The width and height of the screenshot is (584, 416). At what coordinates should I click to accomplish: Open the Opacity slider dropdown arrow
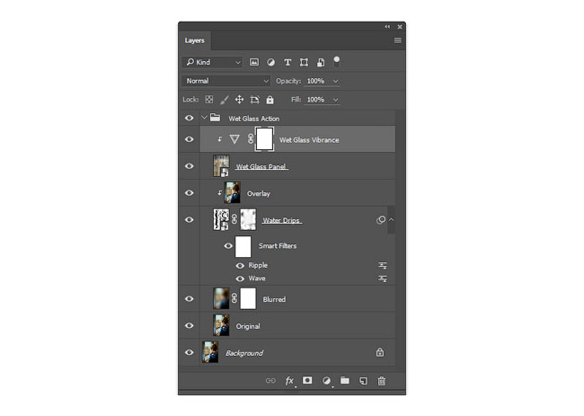(x=336, y=81)
